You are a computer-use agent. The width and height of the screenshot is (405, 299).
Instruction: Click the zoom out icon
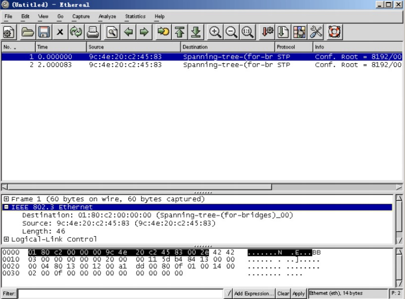point(231,32)
